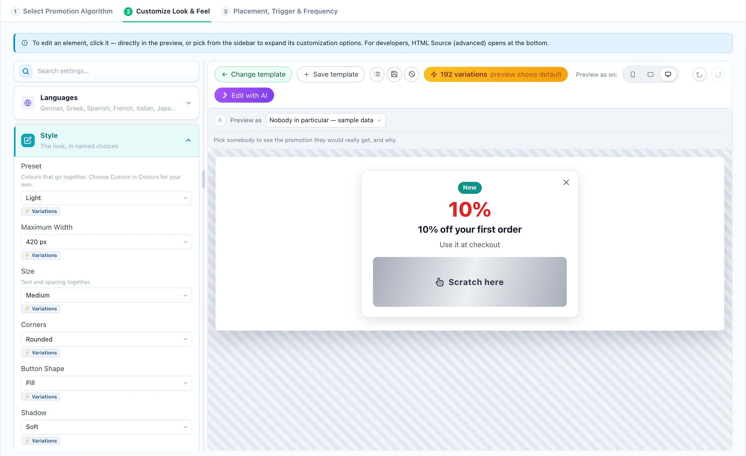This screenshot has width=746, height=456.
Task: Click the 192 variations badge
Action: 495,74
